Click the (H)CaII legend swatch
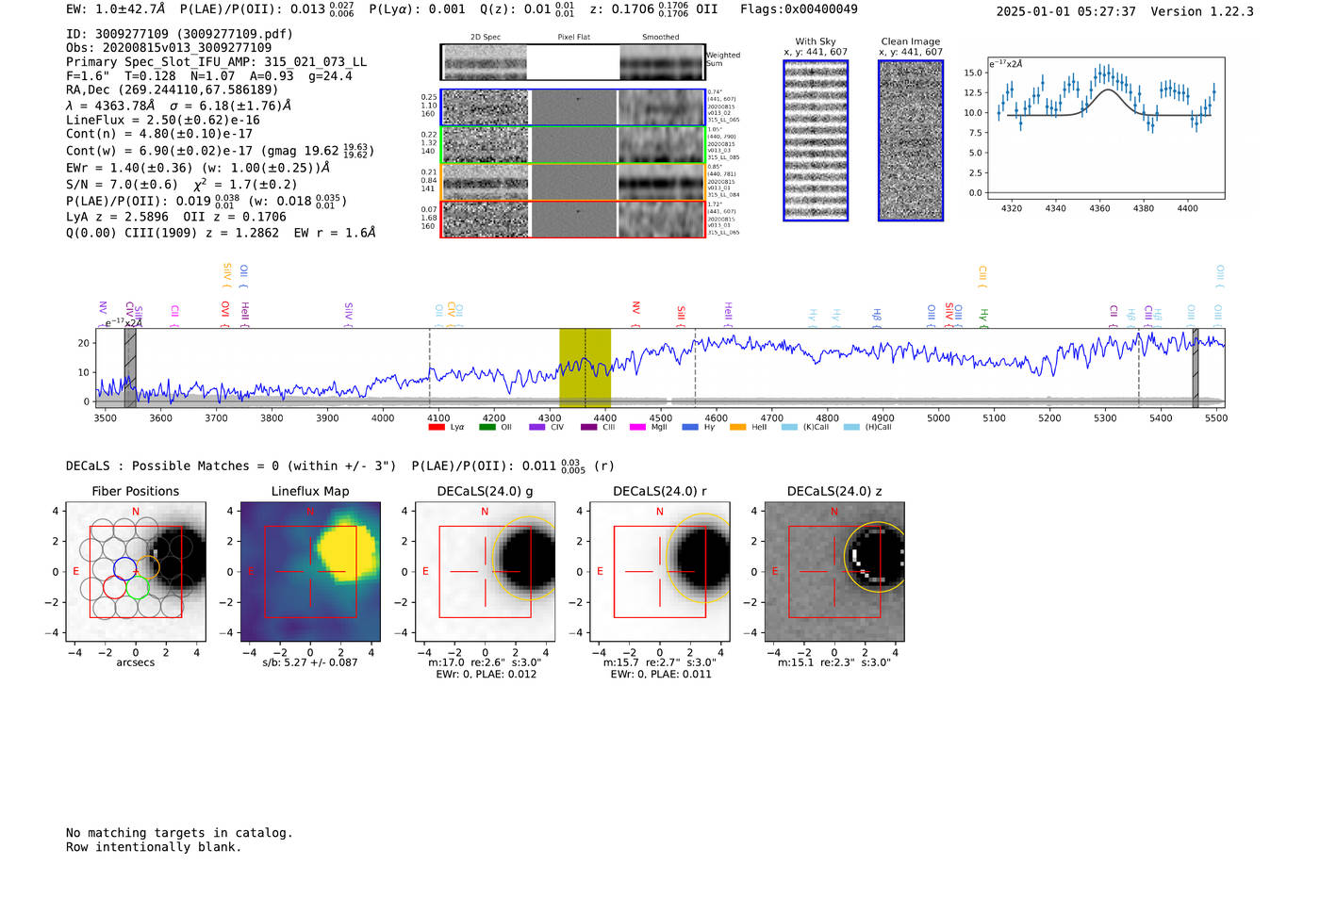 851,428
